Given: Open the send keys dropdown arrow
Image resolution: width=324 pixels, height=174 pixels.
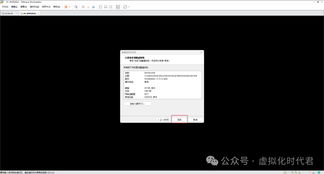Looking at the screenshot, I should click(128, 7).
